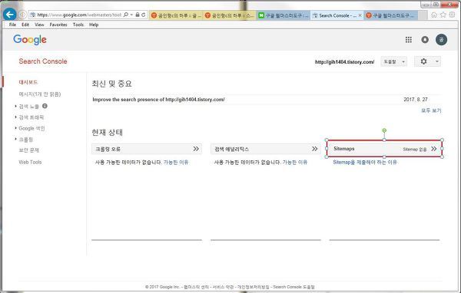Click the gih1404.tistory.com property link
The image size is (461, 293).
pos(344,62)
